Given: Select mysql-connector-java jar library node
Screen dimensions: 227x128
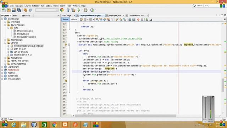Looking at the screenshot, I should (28, 46).
